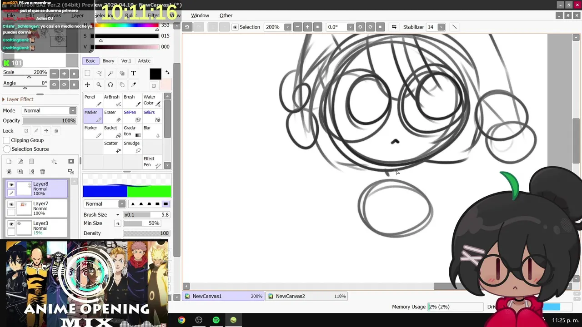Click the black foreground color swatch
Viewport: 582px width, 327px height.
[x=156, y=74]
